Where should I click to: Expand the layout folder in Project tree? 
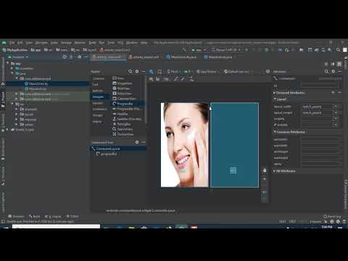pyautogui.click(x=17, y=115)
